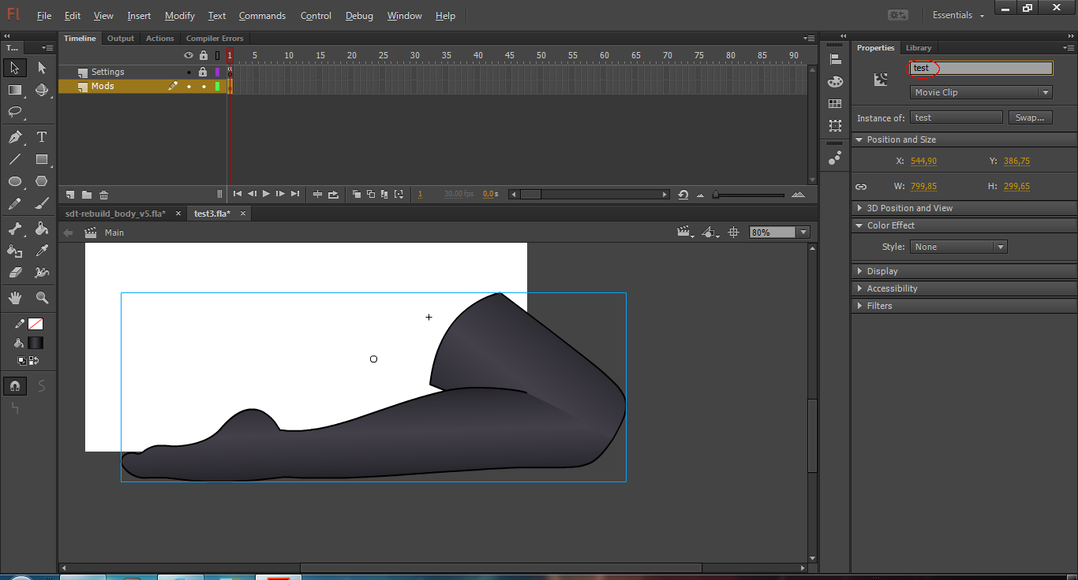Viewport: 1078px width, 580px height.
Task: Toggle Snap to Objects magnet
Action: point(14,386)
